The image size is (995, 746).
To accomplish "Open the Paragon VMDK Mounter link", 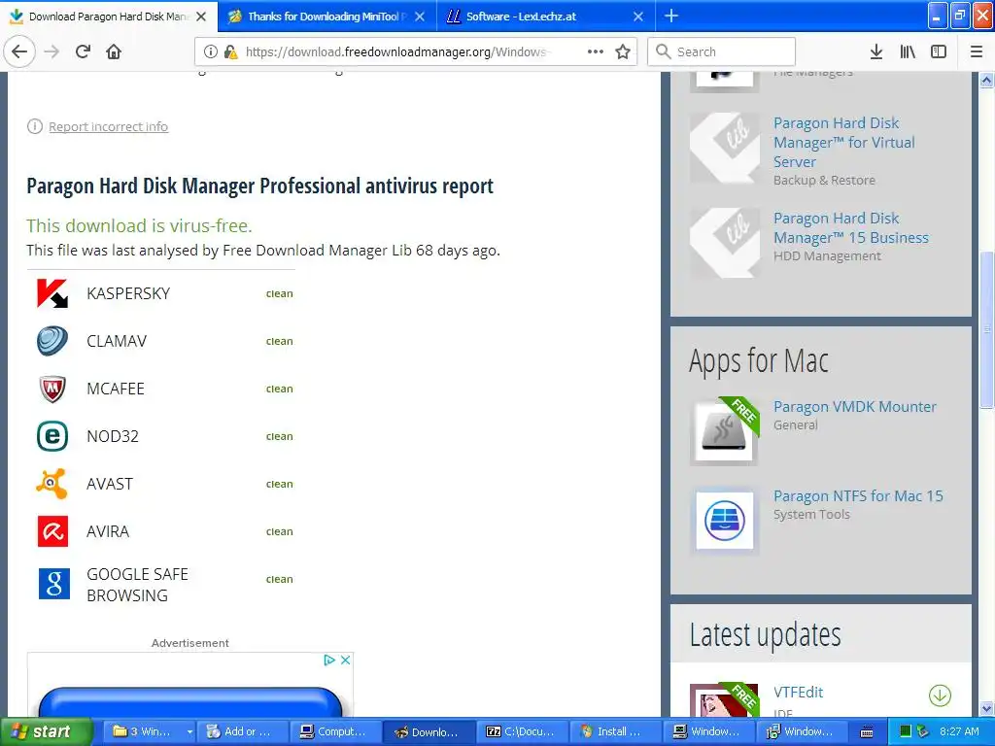I will click(855, 407).
